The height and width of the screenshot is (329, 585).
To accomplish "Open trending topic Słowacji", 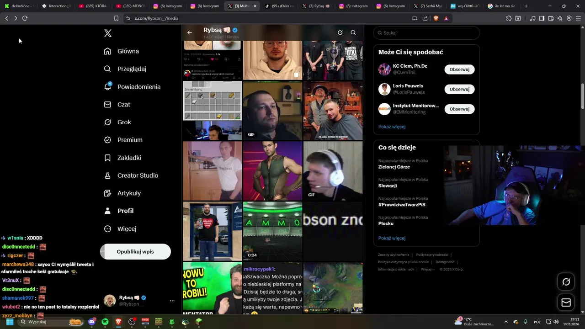I will click(x=388, y=186).
